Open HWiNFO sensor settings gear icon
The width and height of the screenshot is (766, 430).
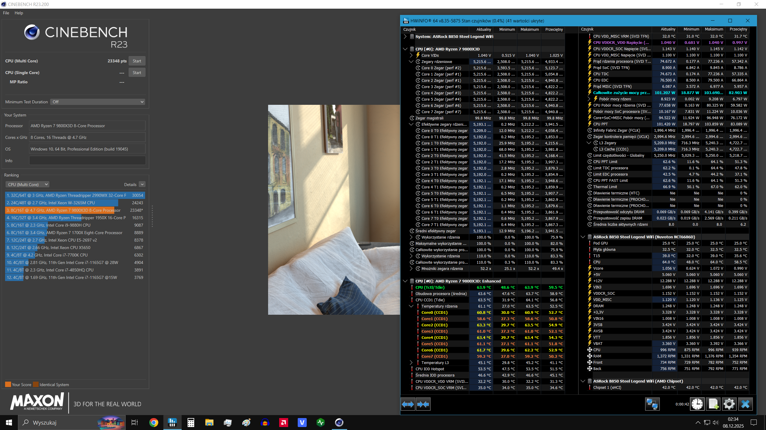[x=729, y=404]
